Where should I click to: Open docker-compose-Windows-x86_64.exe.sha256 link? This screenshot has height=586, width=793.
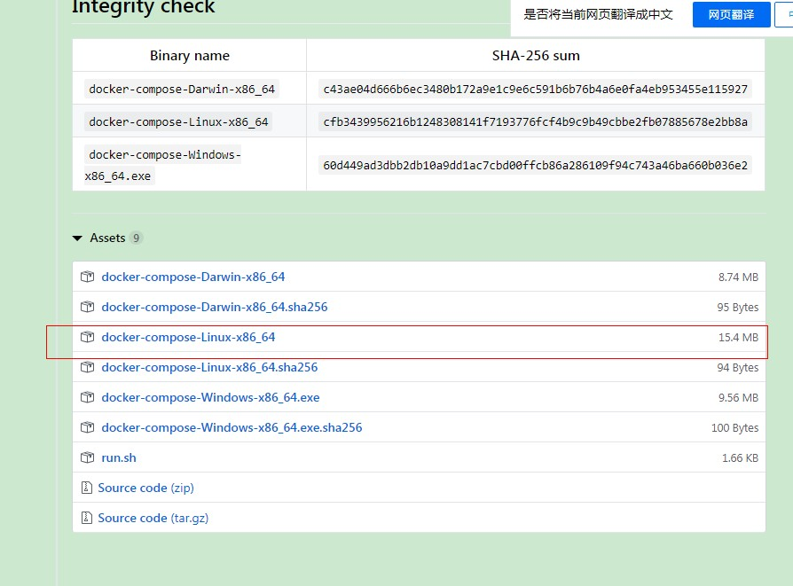[232, 427]
